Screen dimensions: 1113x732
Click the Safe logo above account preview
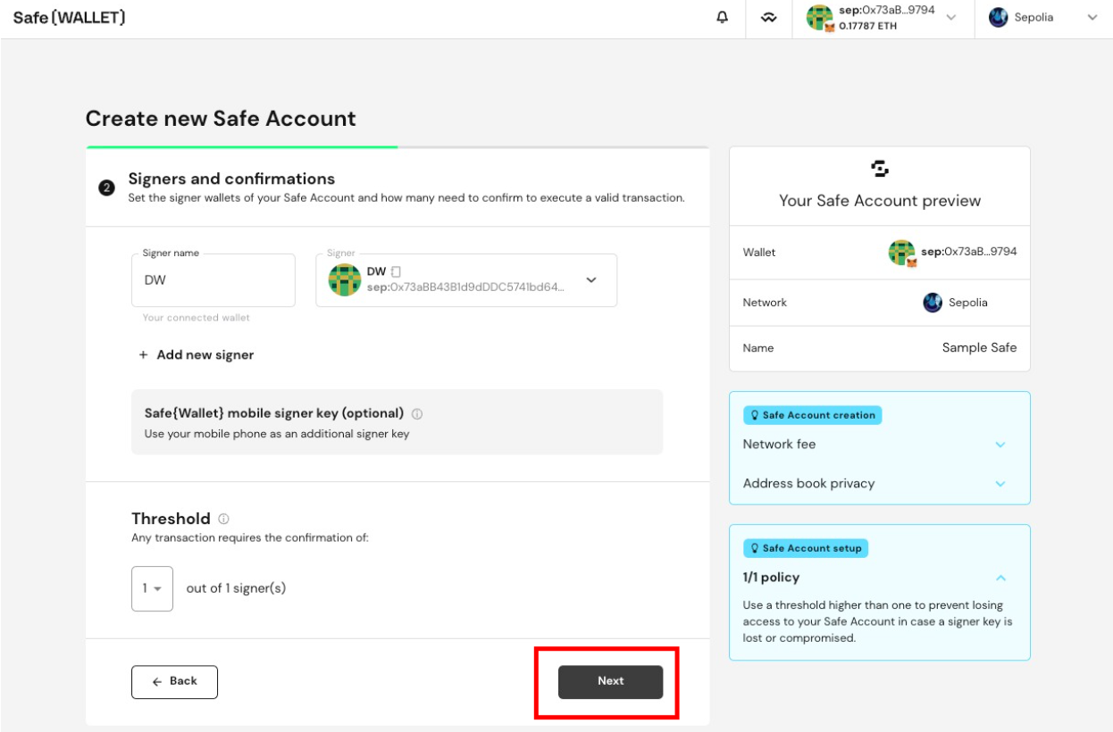880,168
